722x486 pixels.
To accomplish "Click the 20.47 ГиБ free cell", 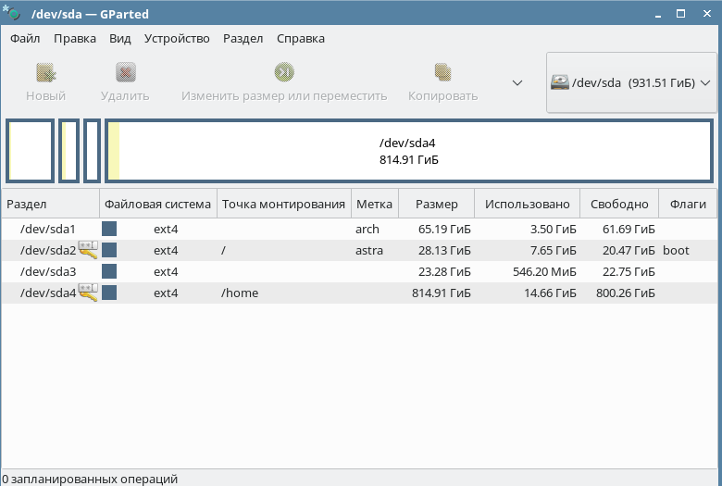I will tap(629, 250).
